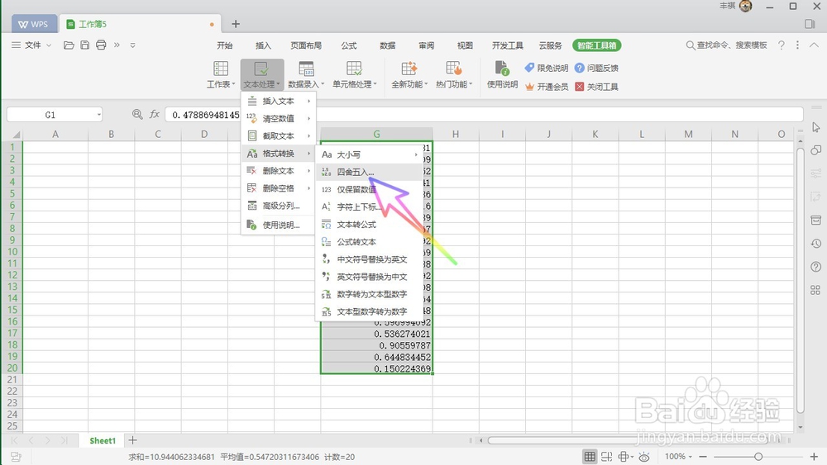827x465 pixels.
Task: Expand the 插入文本 submenu
Action: pos(278,101)
